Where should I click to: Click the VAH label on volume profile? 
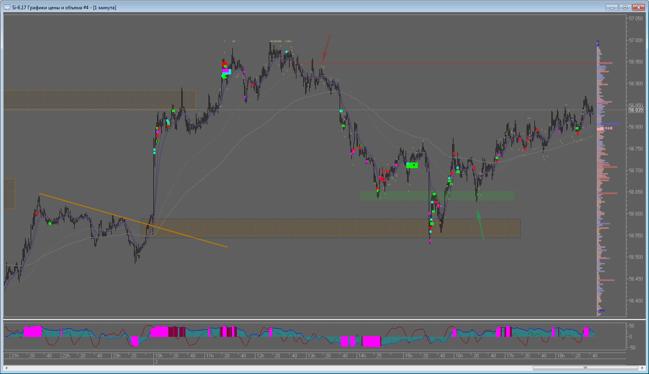(609, 128)
